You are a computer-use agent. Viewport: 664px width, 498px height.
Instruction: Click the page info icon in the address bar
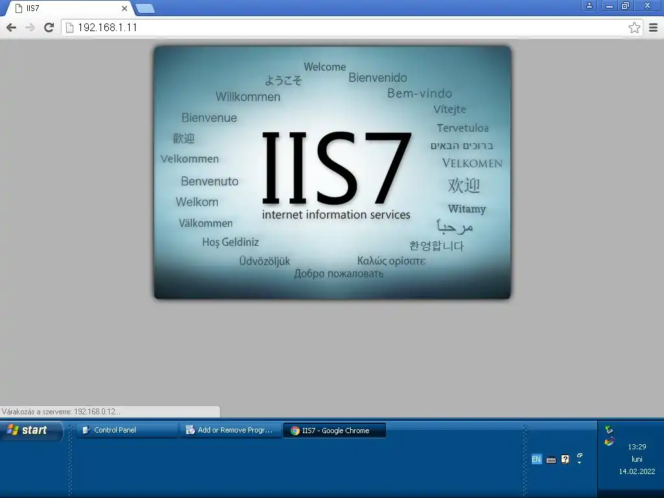point(69,27)
